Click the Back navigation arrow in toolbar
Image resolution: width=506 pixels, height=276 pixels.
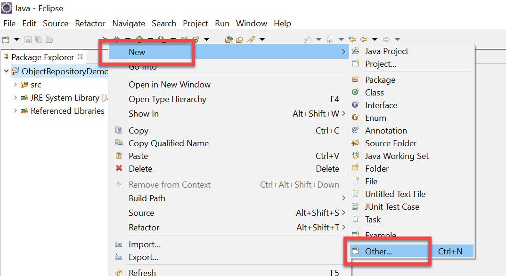[x=364, y=39]
